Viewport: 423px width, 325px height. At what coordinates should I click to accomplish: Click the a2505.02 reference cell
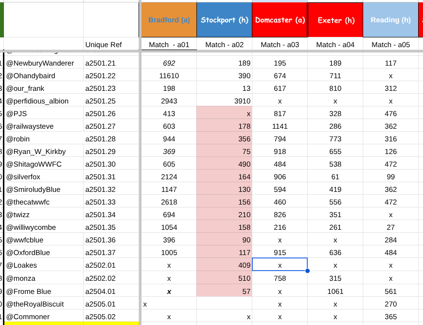111,317
